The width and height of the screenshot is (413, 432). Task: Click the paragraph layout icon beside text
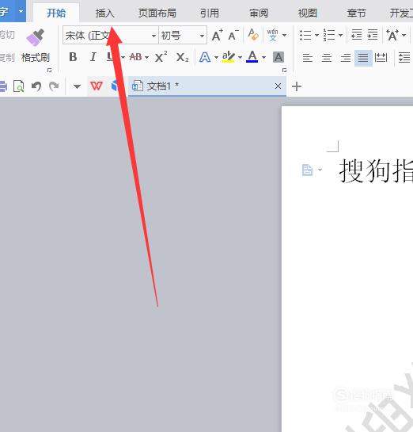tap(308, 170)
